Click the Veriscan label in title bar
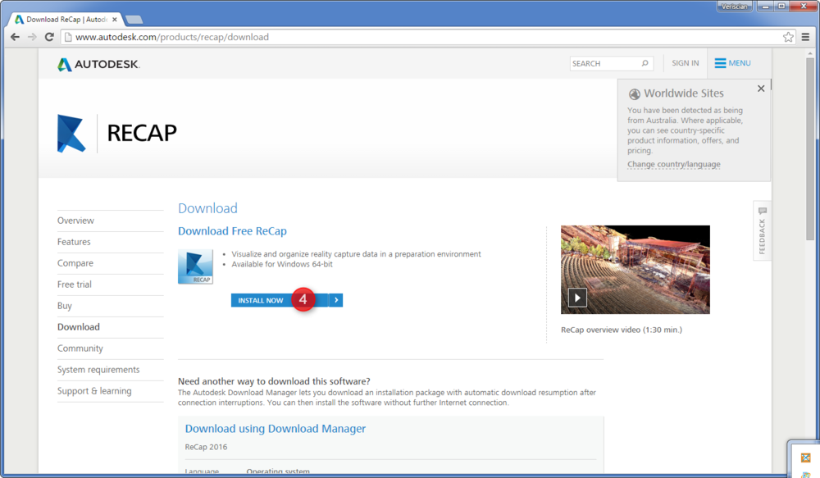 (734, 7)
